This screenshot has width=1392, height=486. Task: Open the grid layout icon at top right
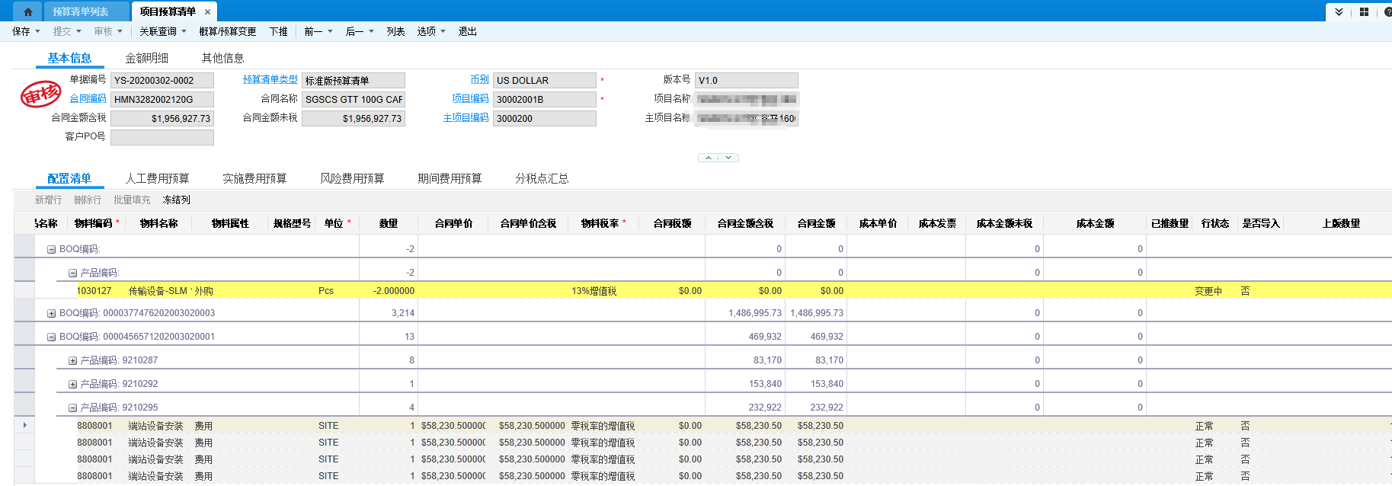pyautogui.click(x=1364, y=12)
